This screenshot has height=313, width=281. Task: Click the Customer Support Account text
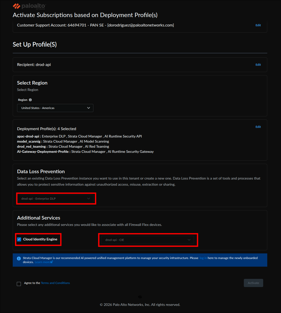pos(95,25)
